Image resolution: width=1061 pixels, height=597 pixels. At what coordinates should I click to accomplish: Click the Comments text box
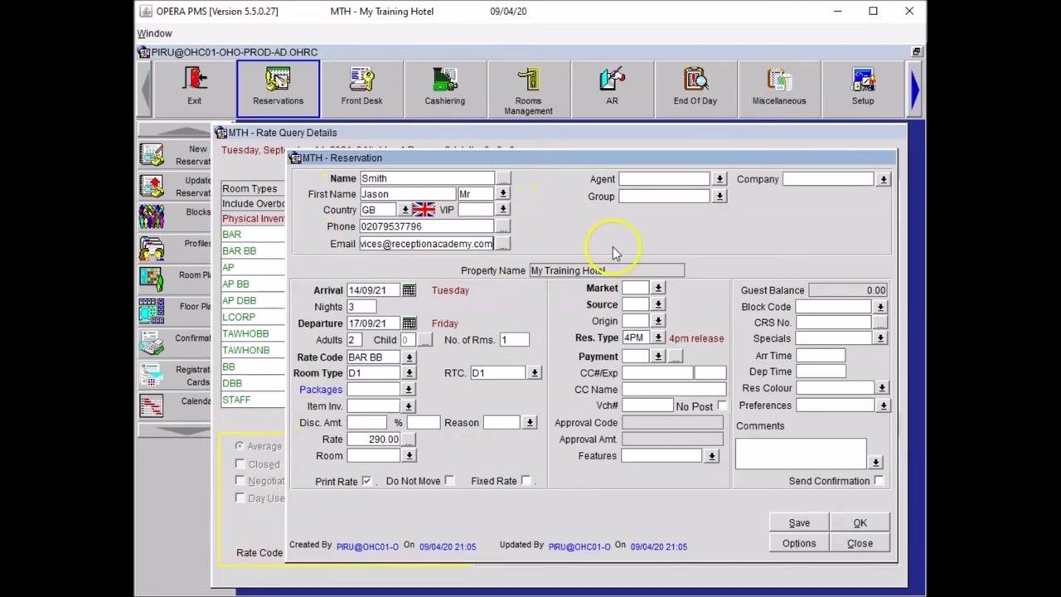click(x=801, y=454)
